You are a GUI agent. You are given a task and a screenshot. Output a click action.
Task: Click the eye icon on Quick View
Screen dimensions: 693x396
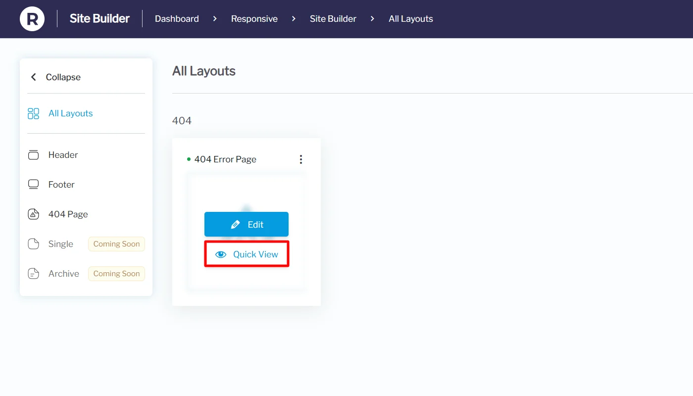pos(221,254)
